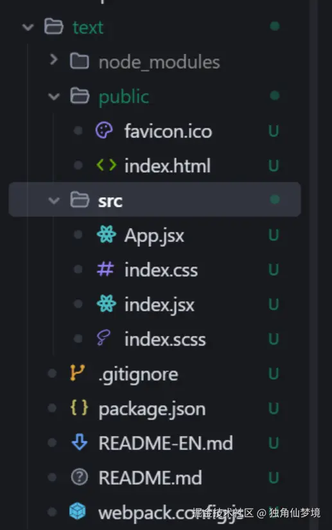This screenshot has height=530, width=332.
Task: Click the git branch icon beside .gitignore
Action: (77, 373)
